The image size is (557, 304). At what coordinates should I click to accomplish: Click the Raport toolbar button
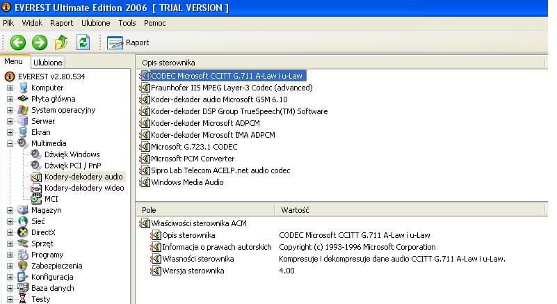point(129,42)
